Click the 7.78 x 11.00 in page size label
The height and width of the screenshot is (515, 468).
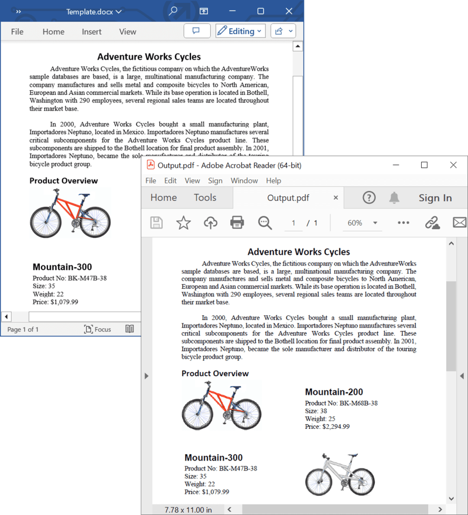pyautogui.click(x=188, y=510)
